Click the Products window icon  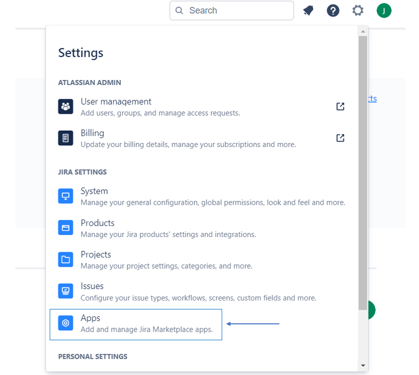coord(66,227)
